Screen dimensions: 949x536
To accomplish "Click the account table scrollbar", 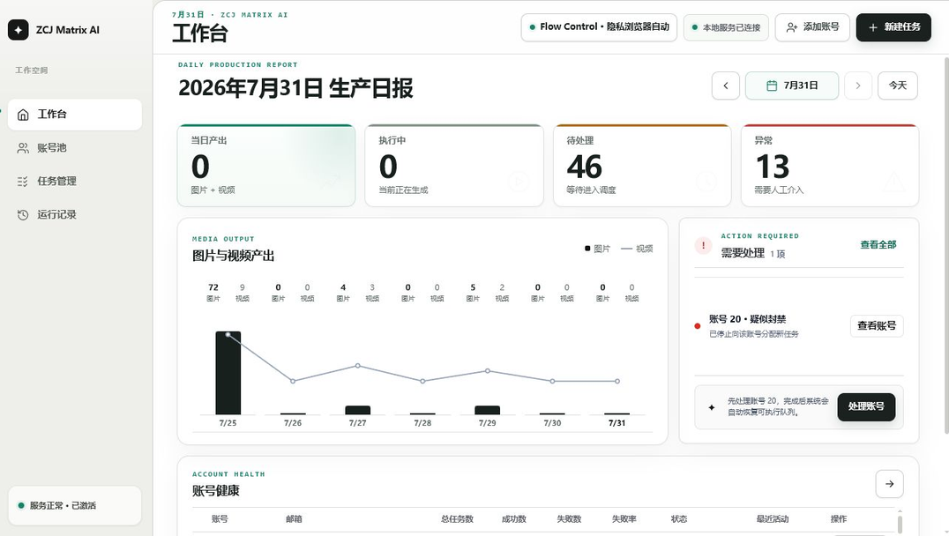I will (900, 524).
